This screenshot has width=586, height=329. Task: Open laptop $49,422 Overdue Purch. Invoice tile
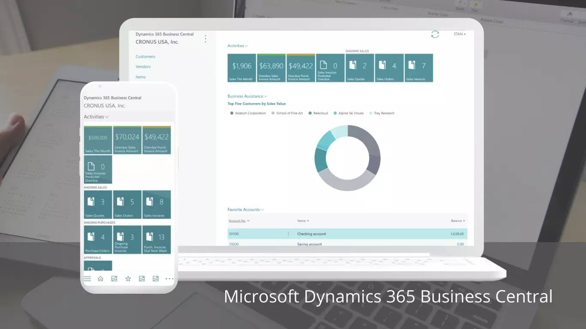pos(301,68)
